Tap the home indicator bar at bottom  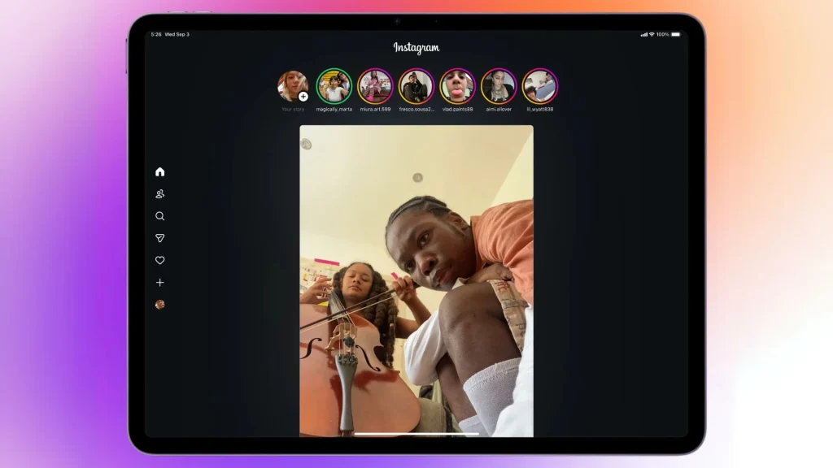pos(416,433)
